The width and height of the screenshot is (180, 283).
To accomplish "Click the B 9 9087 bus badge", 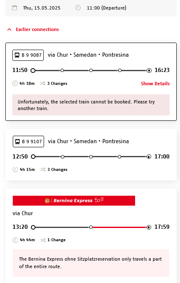I will click(28, 55).
